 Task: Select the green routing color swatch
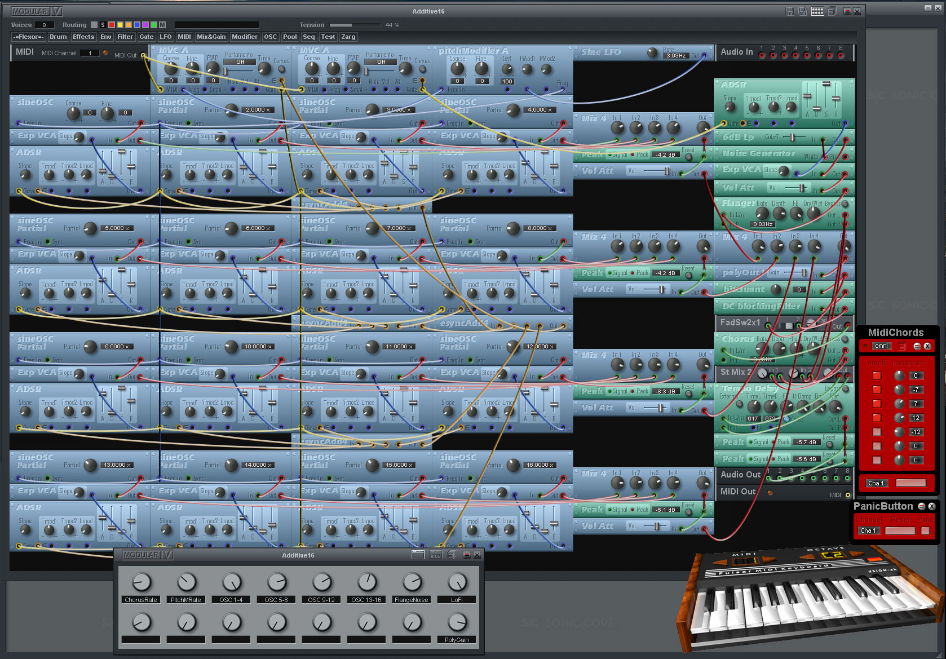[154, 25]
